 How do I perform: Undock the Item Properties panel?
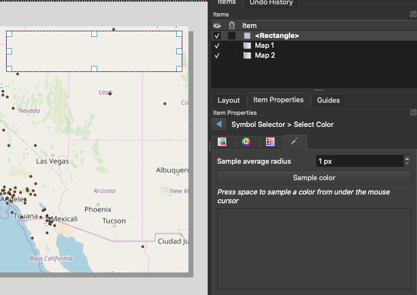pos(413,113)
